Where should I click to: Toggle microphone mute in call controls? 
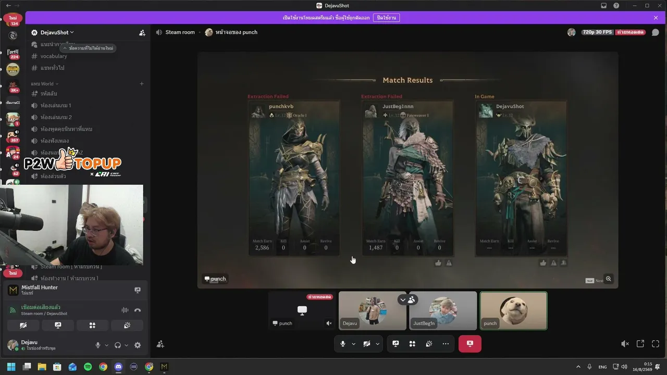coord(343,344)
